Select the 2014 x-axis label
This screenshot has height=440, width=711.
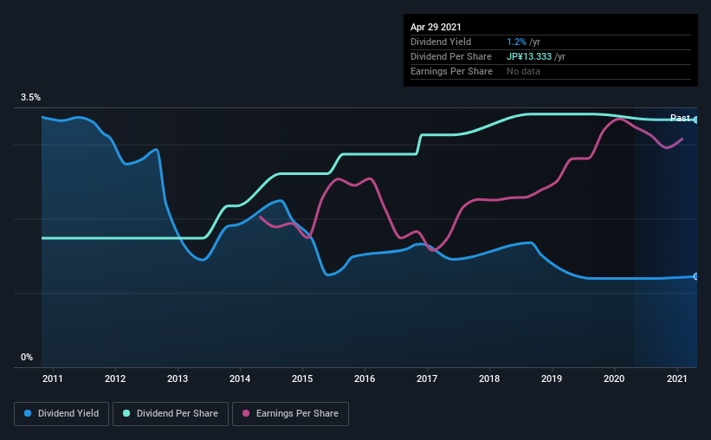tap(240, 379)
